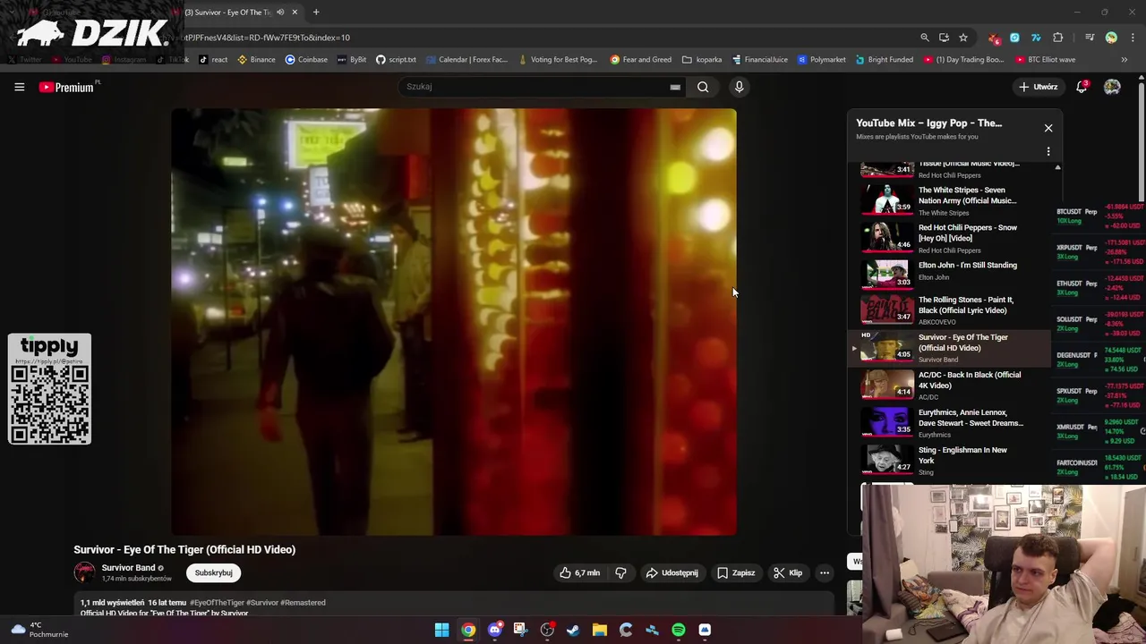Image resolution: width=1146 pixels, height=644 pixels.
Task: Click the #EyeOfTheTiger hashtag
Action: (x=216, y=603)
